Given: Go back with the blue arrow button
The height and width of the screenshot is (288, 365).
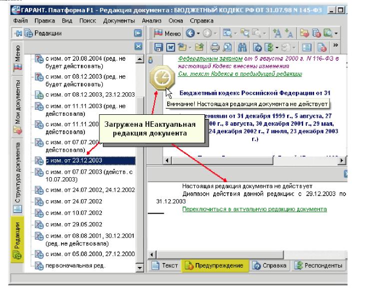Looking at the screenshot, I should [x=190, y=33].
